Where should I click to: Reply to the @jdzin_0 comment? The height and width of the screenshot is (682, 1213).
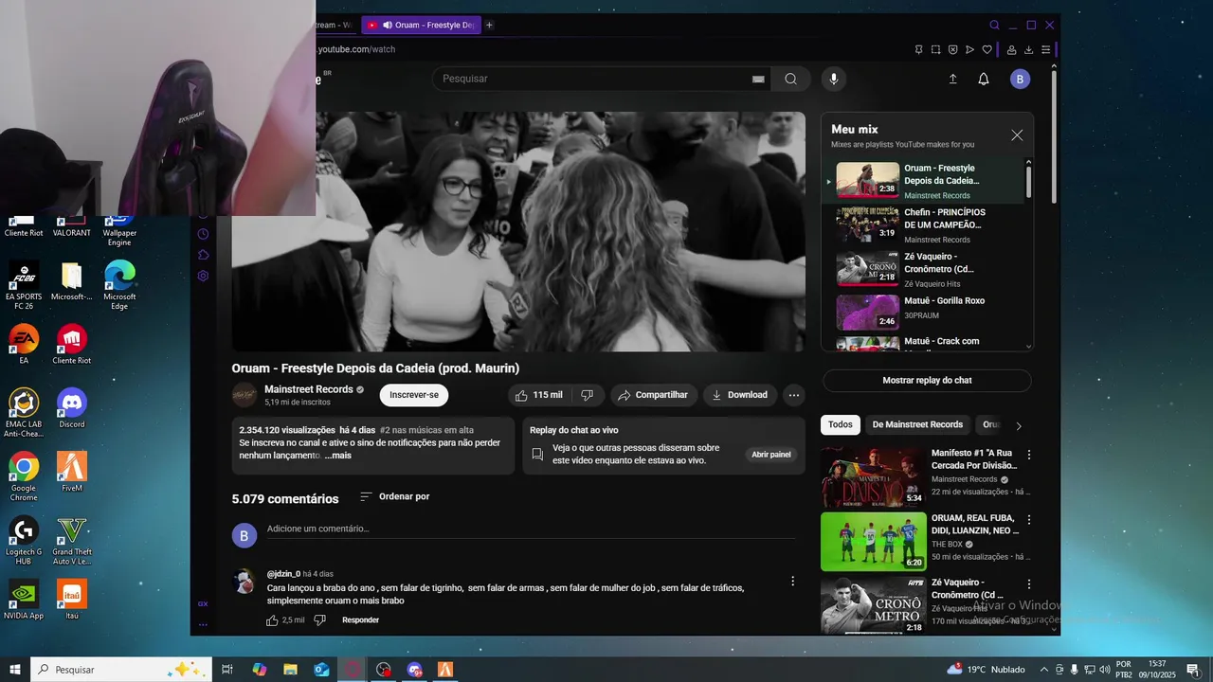[x=360, y=620]
